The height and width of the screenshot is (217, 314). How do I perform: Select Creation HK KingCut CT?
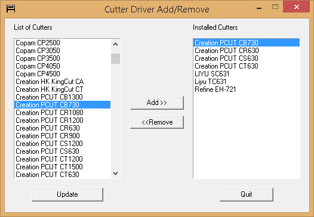tap(62, 89)
